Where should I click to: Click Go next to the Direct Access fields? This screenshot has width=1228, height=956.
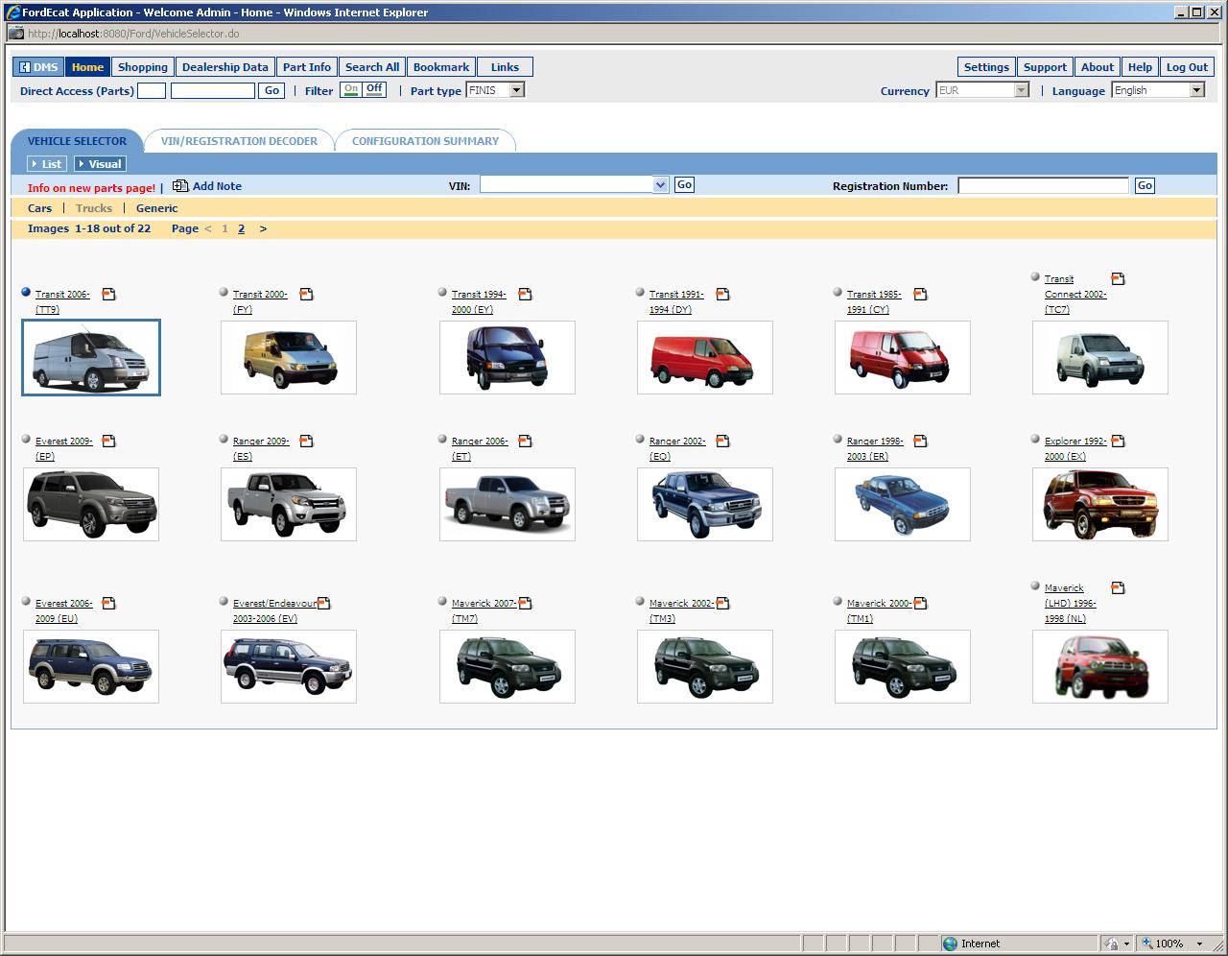pos(272,90)
